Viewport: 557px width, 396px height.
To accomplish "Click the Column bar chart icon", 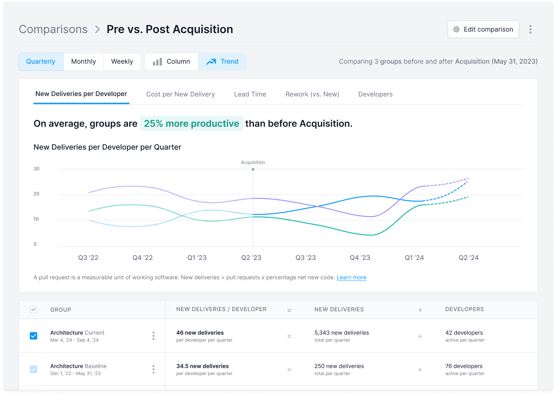I will tap(157, 62).
